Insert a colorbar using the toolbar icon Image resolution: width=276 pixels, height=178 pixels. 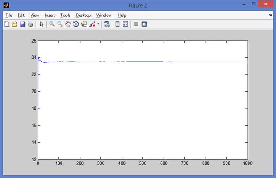(117, 24)
